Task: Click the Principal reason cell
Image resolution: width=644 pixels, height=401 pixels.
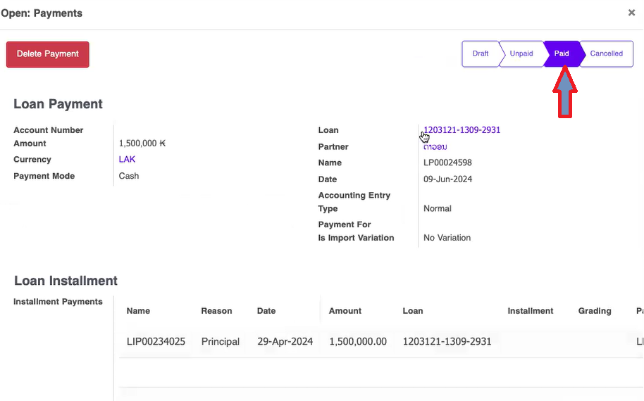Action: [220, 342]
